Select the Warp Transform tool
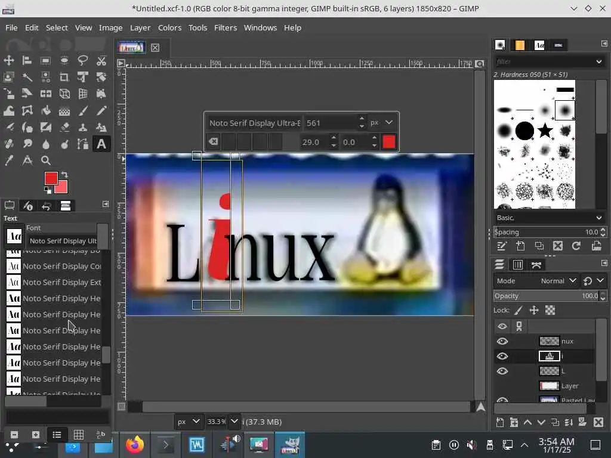The image size is (611, 458). pyautogui.click(x=8, y=110)
